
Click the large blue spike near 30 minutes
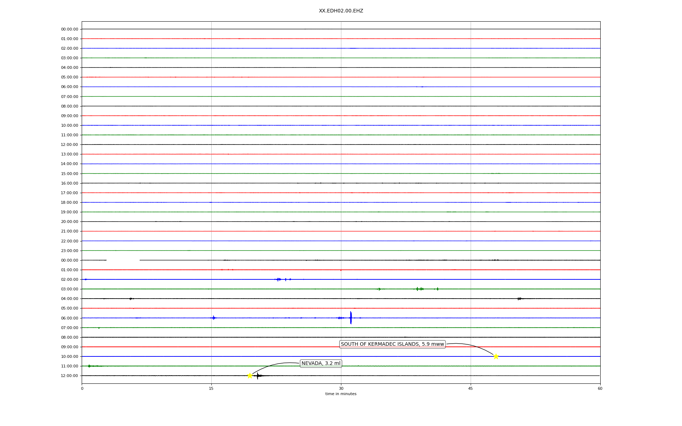click(351, 318)
